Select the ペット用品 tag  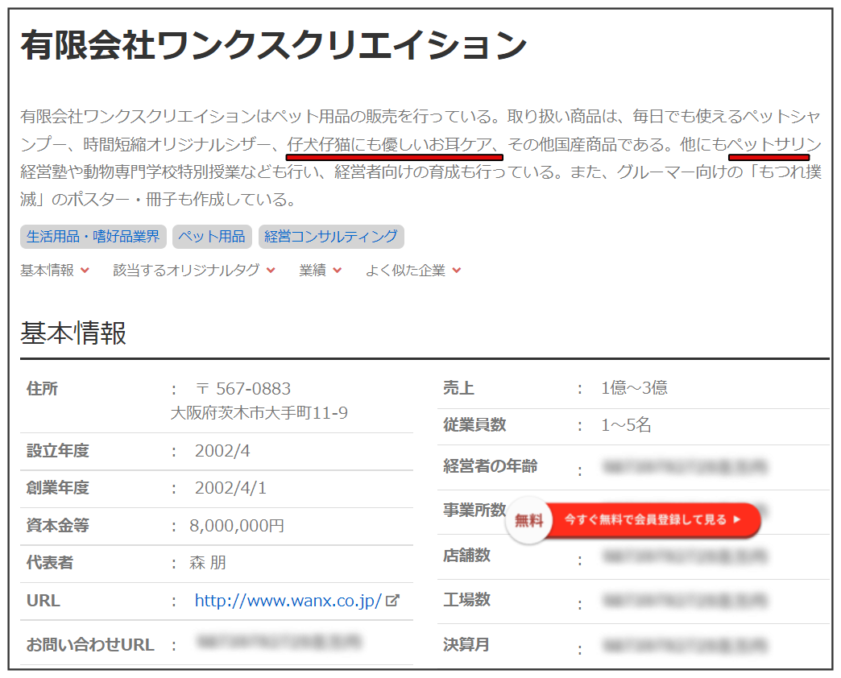212,237
